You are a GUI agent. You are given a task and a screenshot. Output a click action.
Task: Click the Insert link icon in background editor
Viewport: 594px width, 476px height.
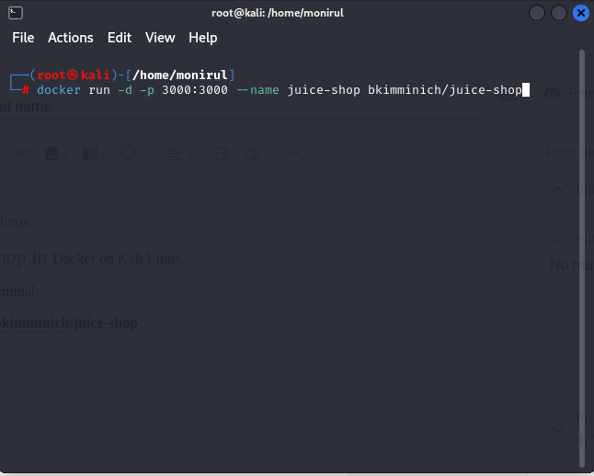(22, 153)
